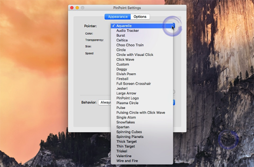Image resolution: width=254 pixels, height=167 pixels.
Task: Choose Thin Target pointer
Action: pos(142,146)
